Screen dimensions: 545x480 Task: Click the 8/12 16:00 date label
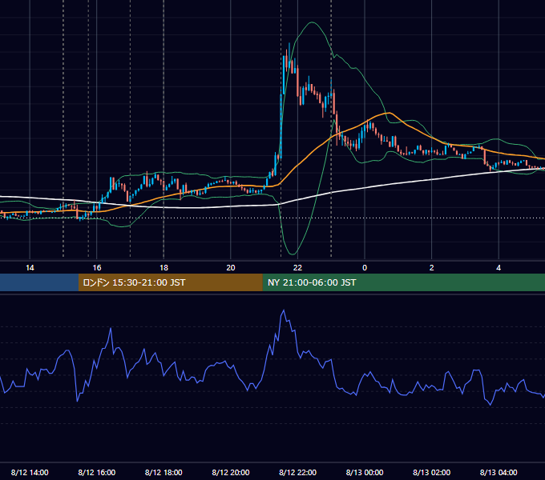pos(97,472)
